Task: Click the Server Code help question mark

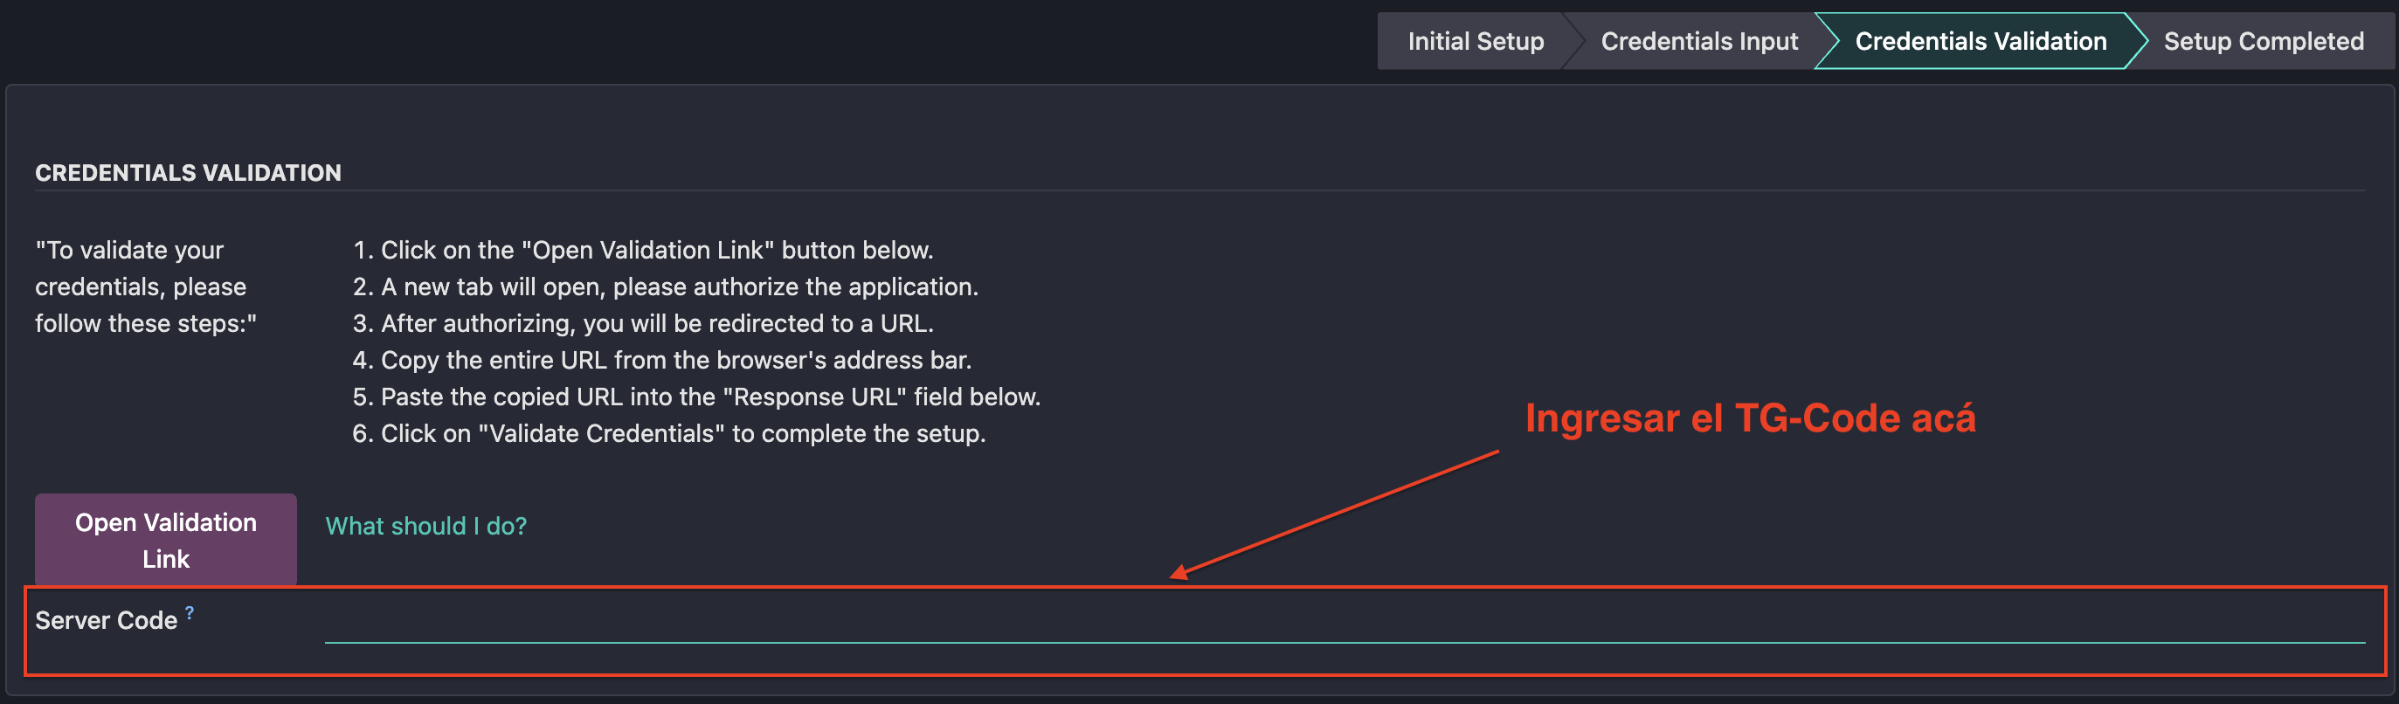Action: coord(189,611)
